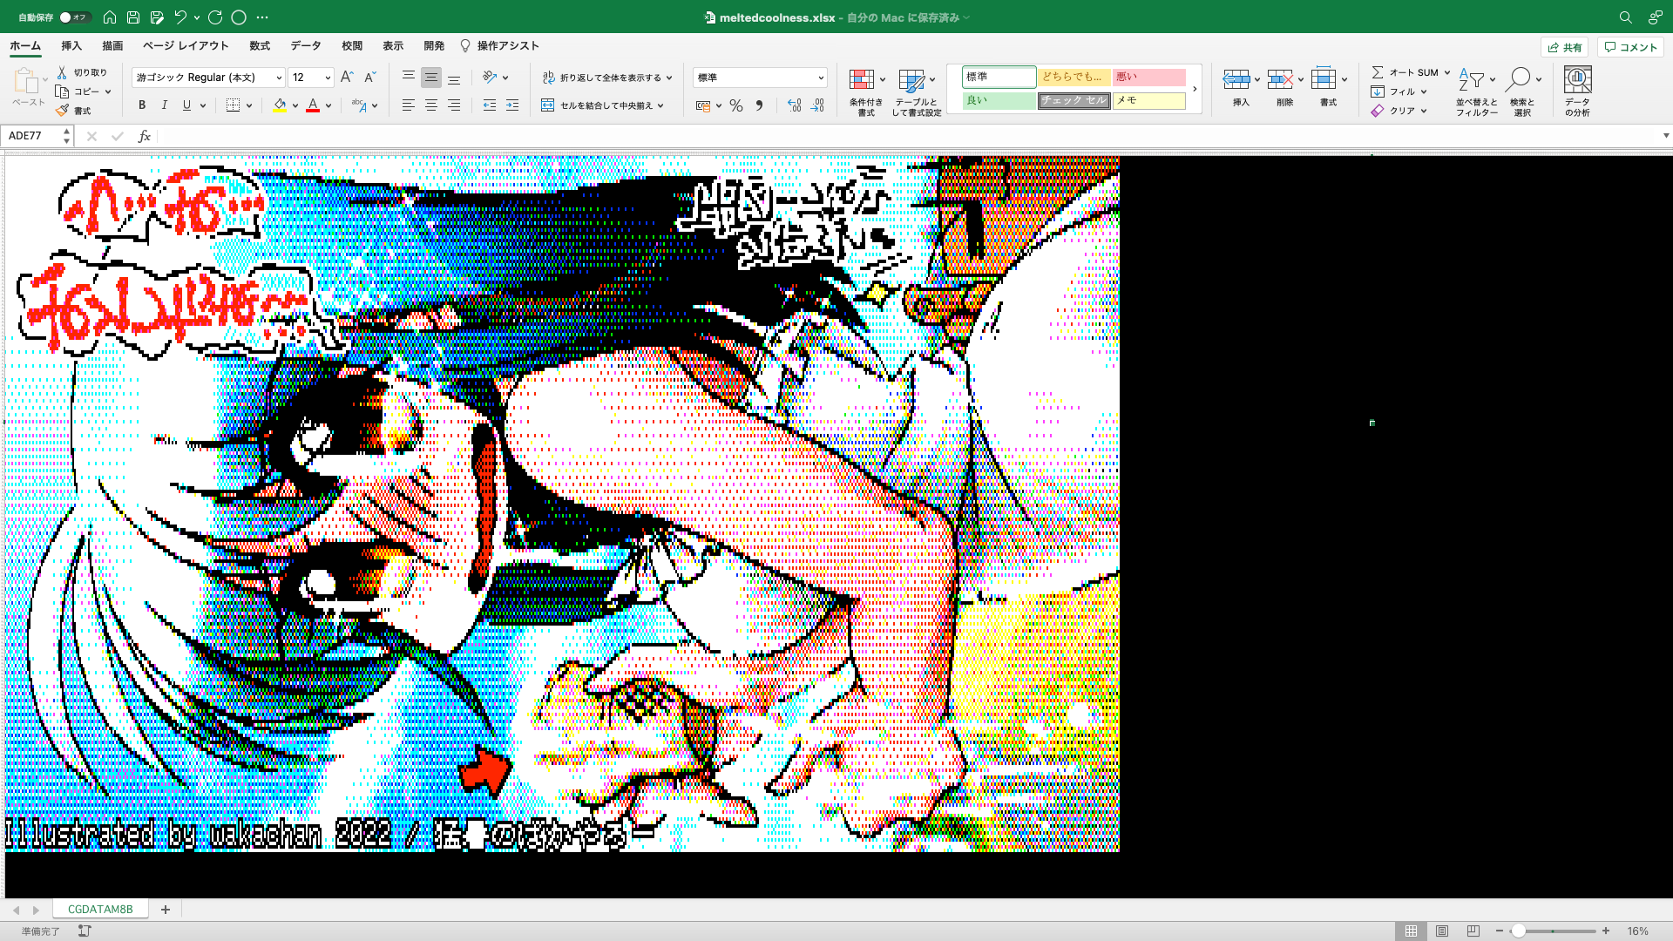1673x941 pixels.
Task: Align text to the right
Action: 454,105
